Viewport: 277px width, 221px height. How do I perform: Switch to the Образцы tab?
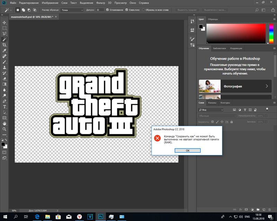[x=213, y=19]
